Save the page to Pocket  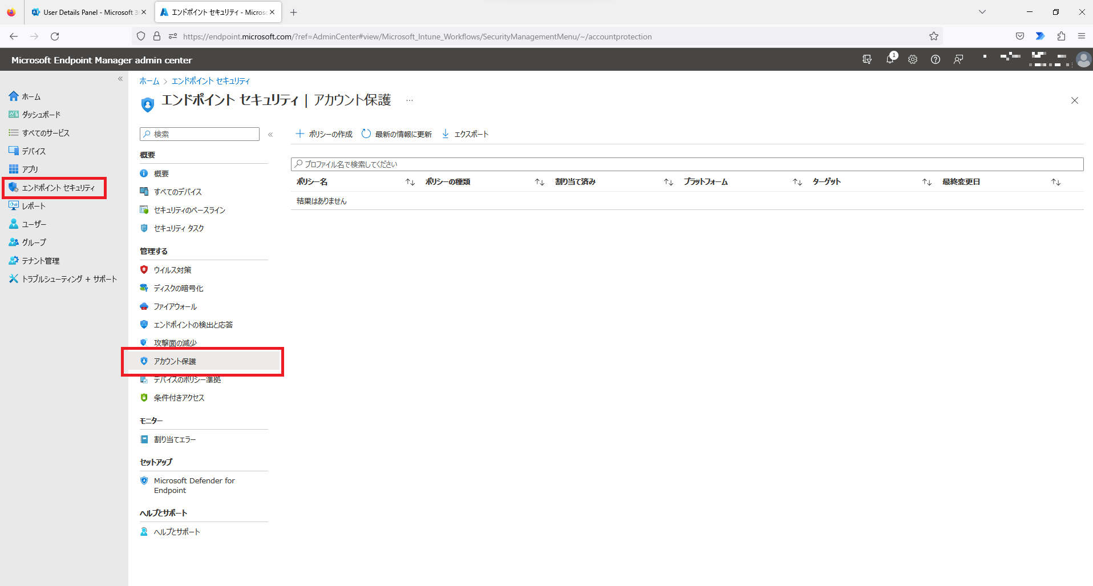click(x=1020, y=36)
